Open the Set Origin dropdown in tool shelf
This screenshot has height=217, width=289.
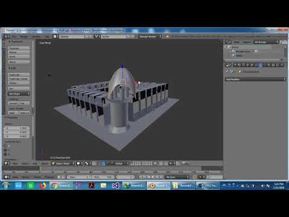[x=19, y=94]
